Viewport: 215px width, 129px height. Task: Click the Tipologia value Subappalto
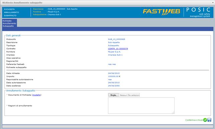114,46
